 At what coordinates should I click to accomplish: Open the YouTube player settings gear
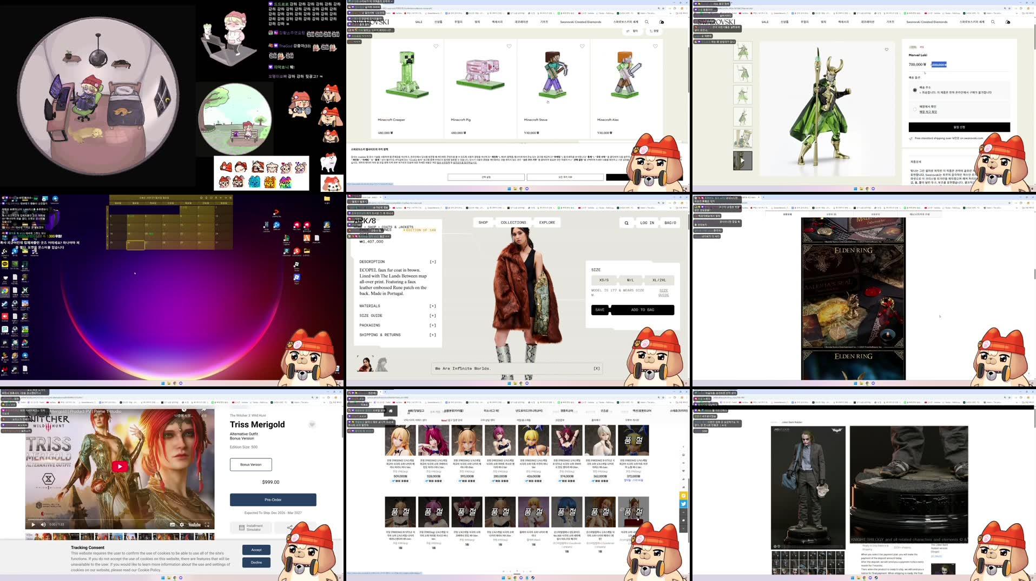pyautogui.click(x=182, y=525)
